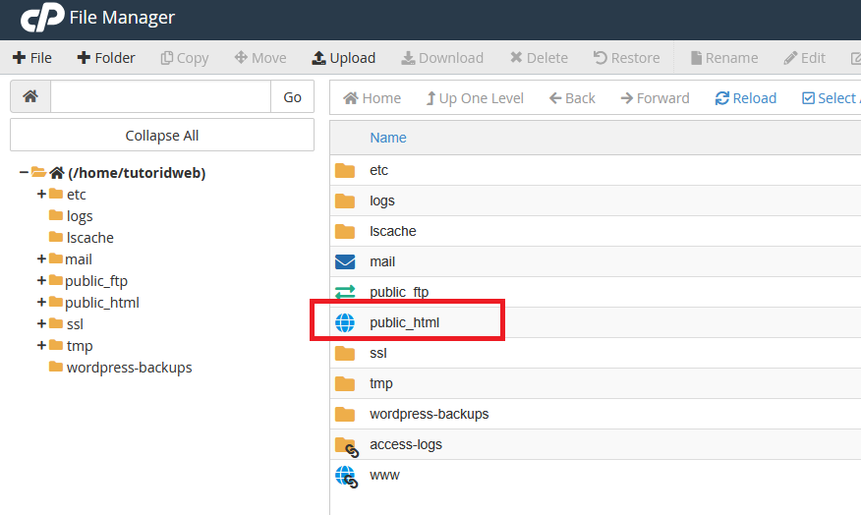Click the ssl folder icon in file list
The width and height of the screenshot is (861, 515).
click(x=345, y=354)
